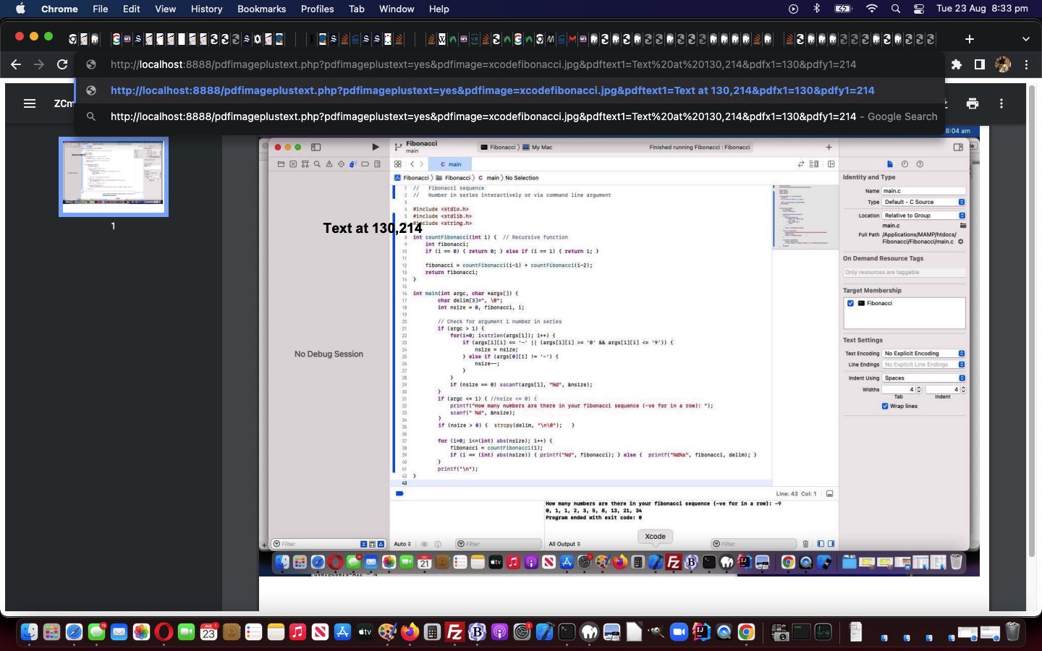Screen dimensions: 1042x651
Task: Launch Firefox from the Dock
Action: pyautogui.click(x=410, y=632)
